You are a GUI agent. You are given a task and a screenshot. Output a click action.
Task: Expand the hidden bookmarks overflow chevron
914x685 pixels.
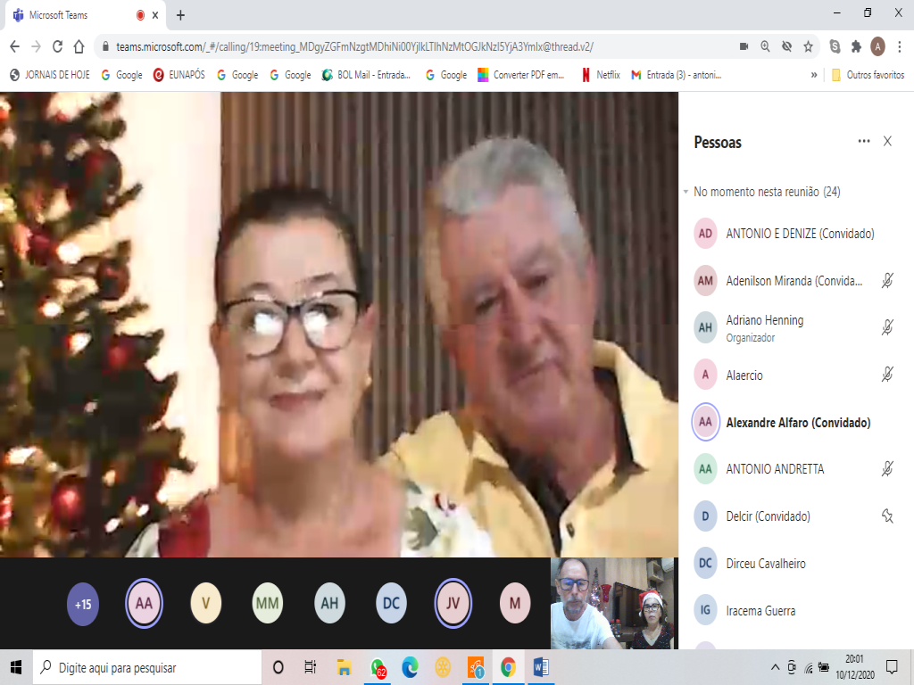click(x=814, y=75)
